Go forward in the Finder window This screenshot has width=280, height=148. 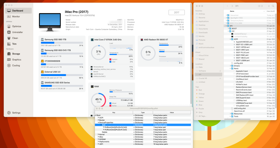[232, 6]
